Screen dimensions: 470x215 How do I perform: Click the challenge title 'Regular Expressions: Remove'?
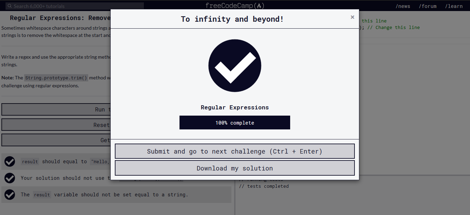click(60, 18)
